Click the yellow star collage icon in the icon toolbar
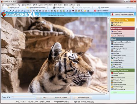This screenshot has height=104, width=137. pos(85,11)
